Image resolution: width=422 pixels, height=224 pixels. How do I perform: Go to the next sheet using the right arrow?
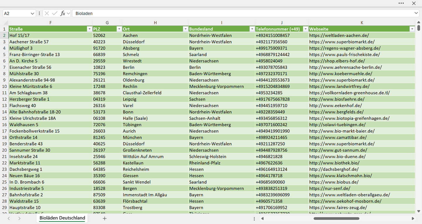[x=19, y=218]
